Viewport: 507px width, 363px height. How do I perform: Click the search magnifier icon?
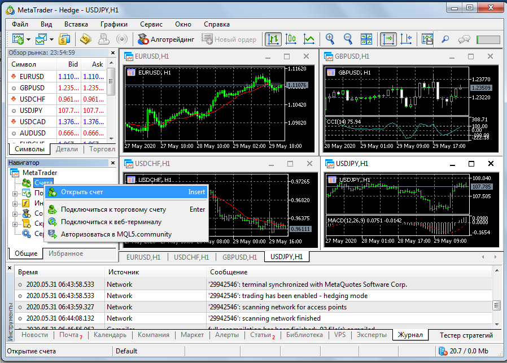445,39
